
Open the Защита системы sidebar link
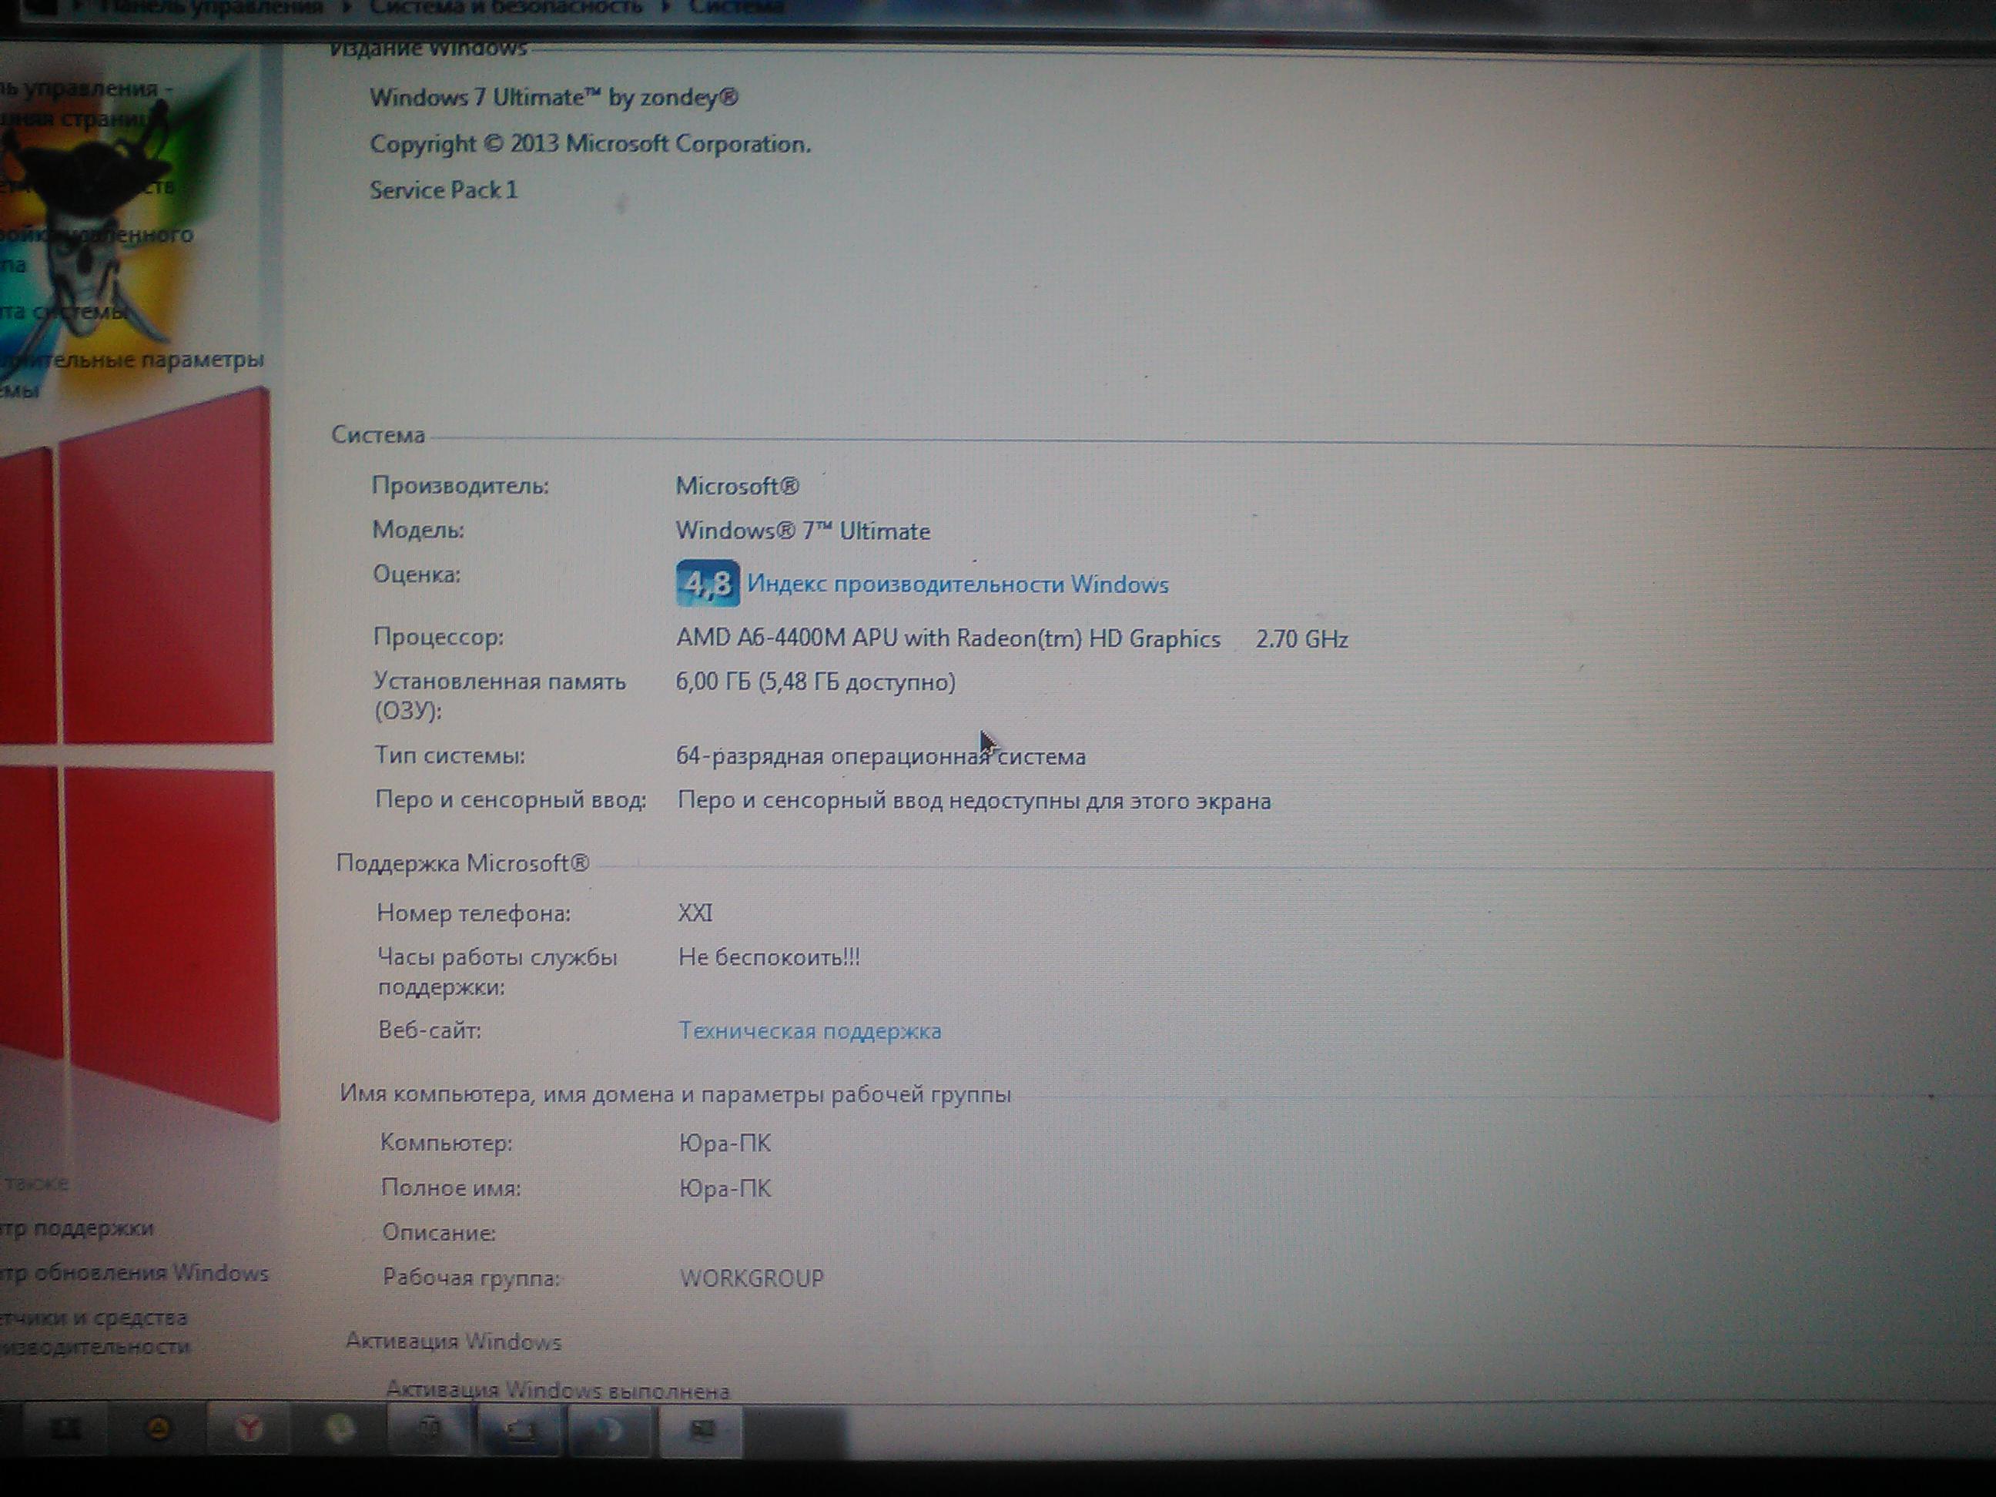[63, 312]
